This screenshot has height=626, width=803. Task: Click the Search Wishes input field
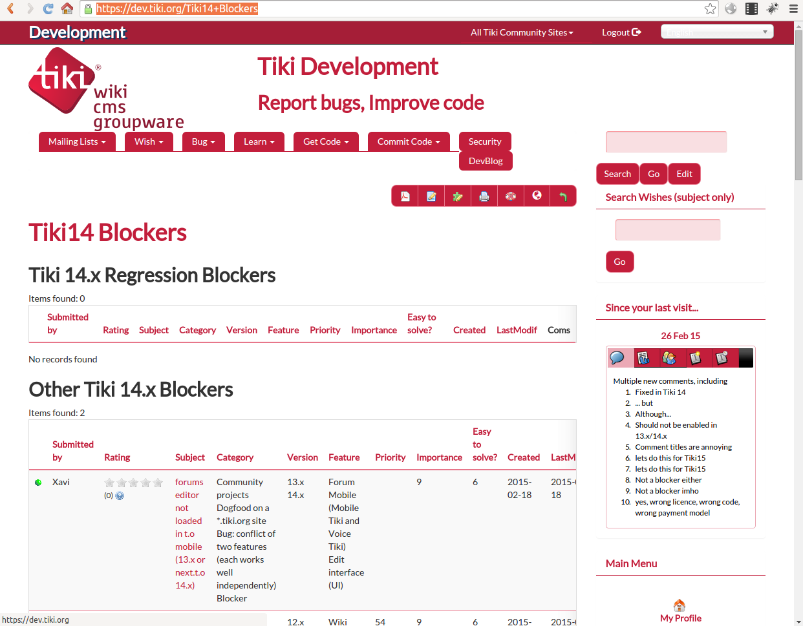[668, 230]
